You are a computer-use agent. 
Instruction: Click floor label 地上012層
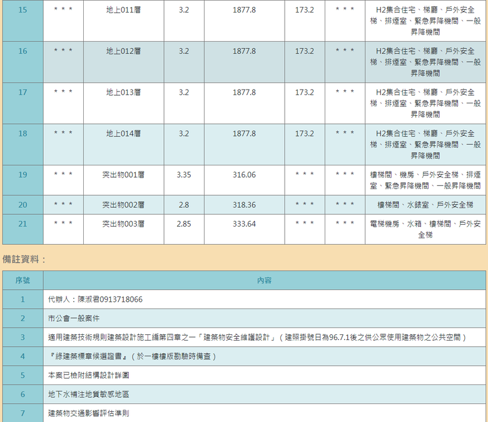[x=123, y=51]
